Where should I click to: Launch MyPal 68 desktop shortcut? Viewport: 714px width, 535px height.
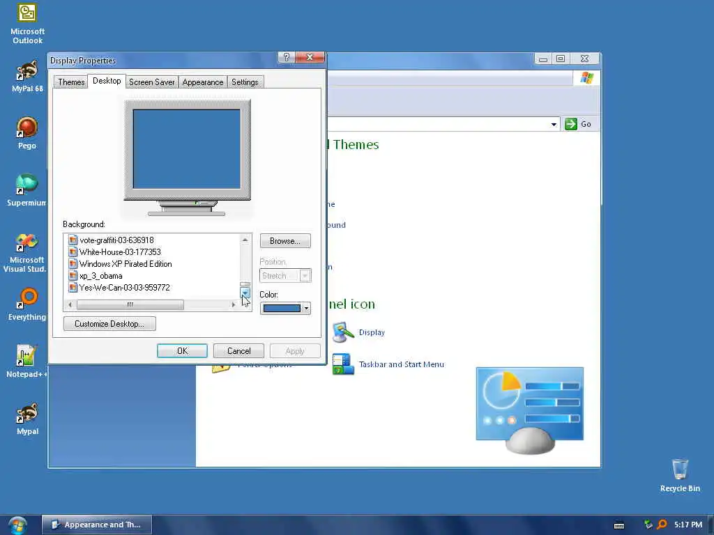[27, 75]
